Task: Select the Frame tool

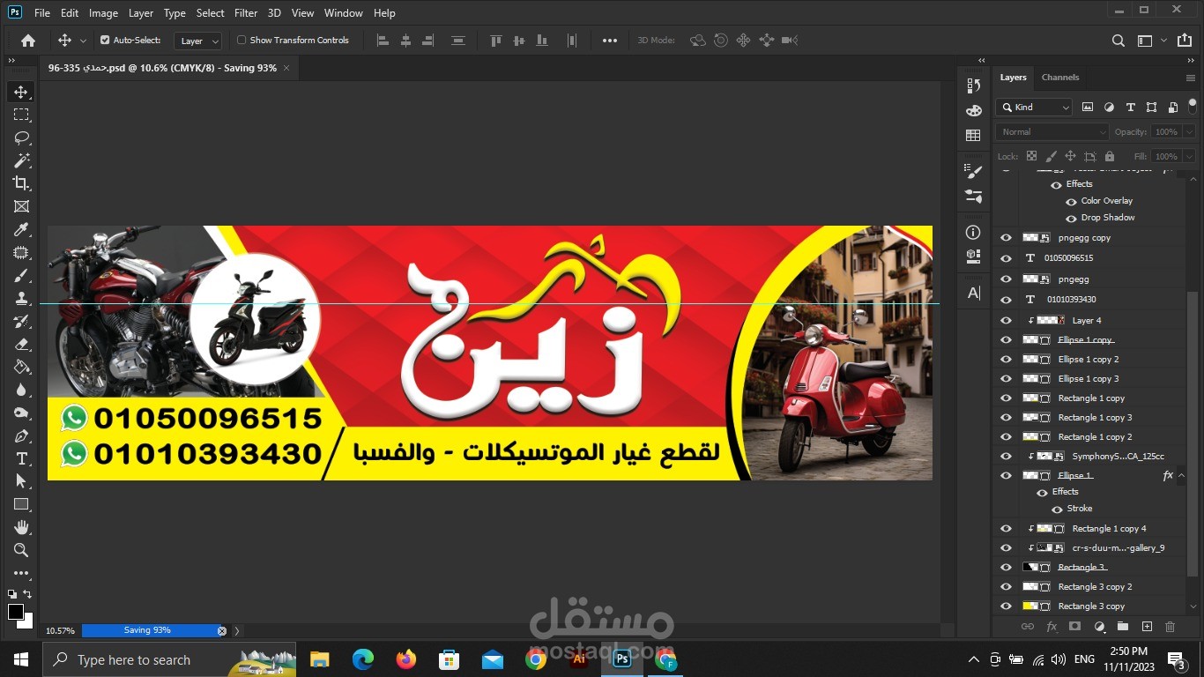Action: pos(21,206)
